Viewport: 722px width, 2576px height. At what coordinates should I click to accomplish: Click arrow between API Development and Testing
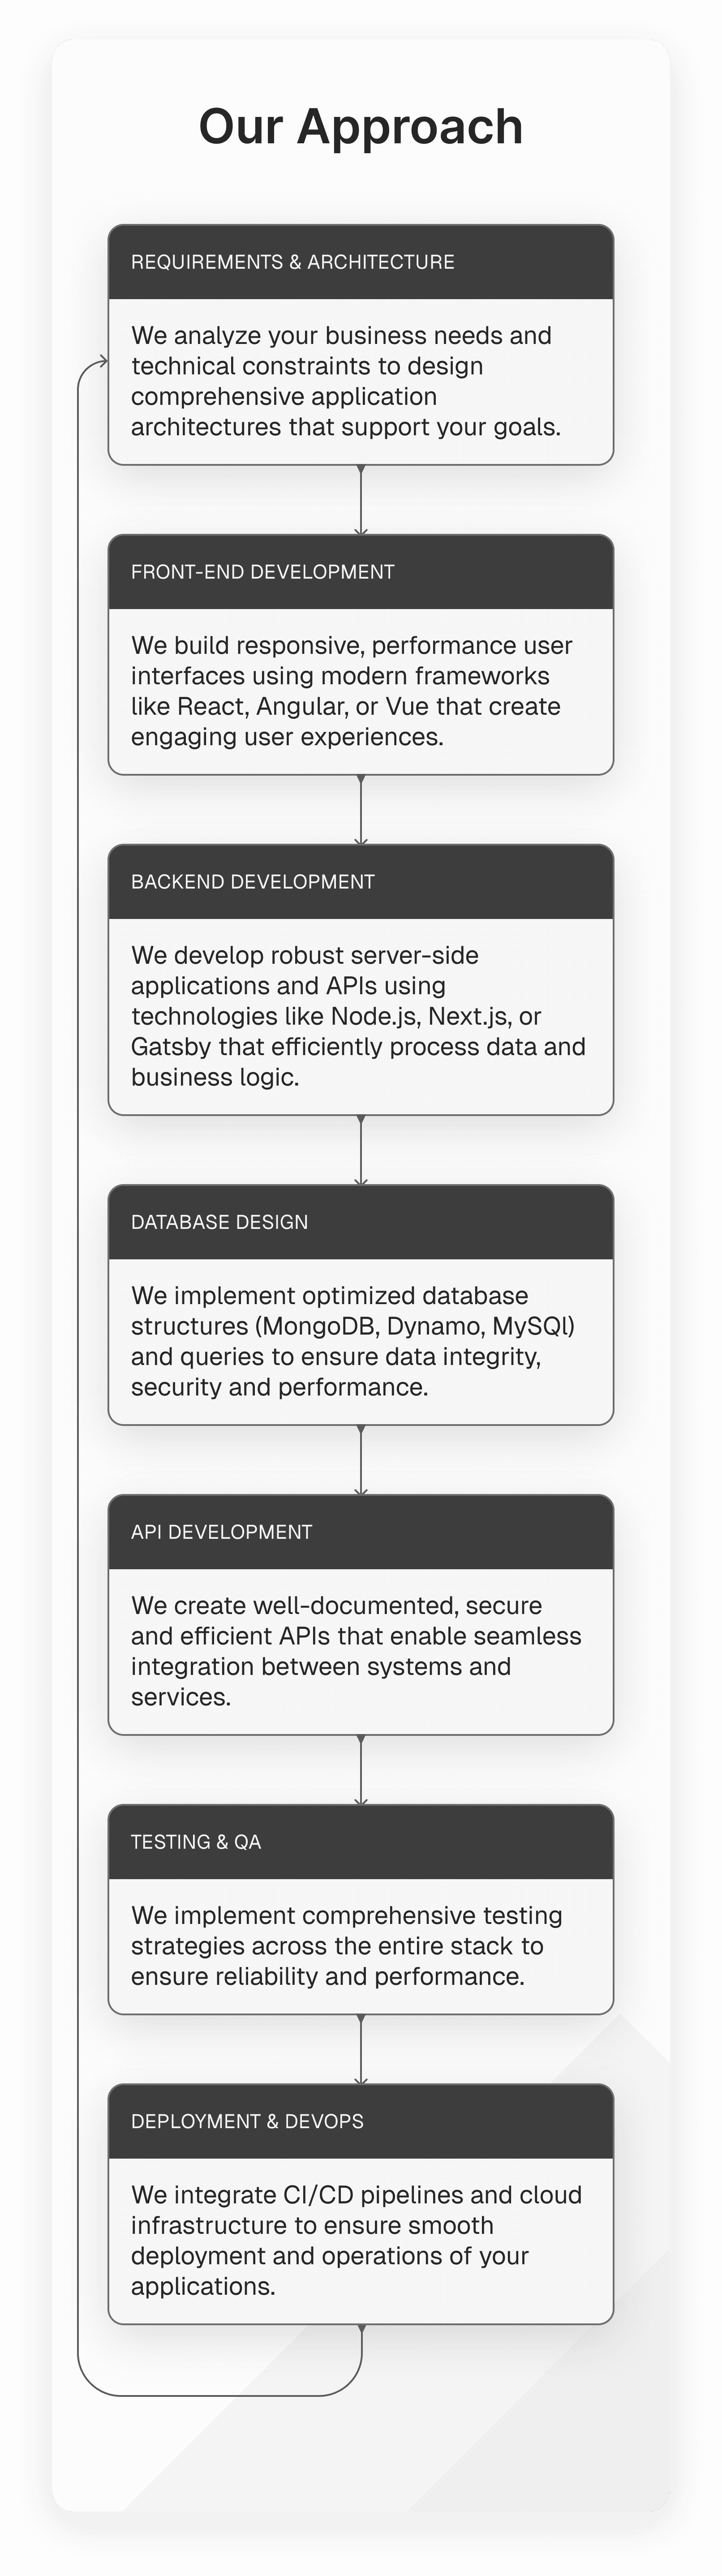tap(361, 1770)
